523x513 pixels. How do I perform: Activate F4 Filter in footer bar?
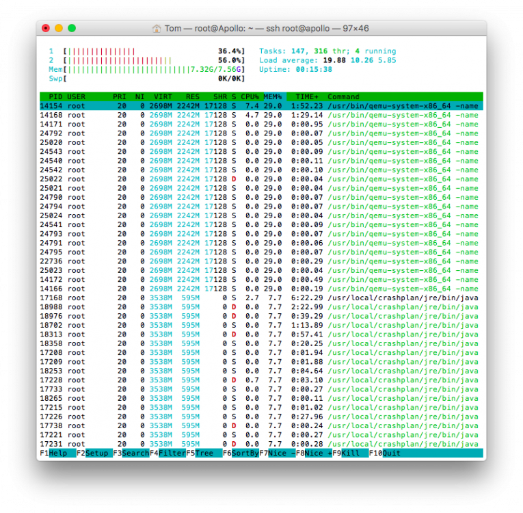(167, 453)
